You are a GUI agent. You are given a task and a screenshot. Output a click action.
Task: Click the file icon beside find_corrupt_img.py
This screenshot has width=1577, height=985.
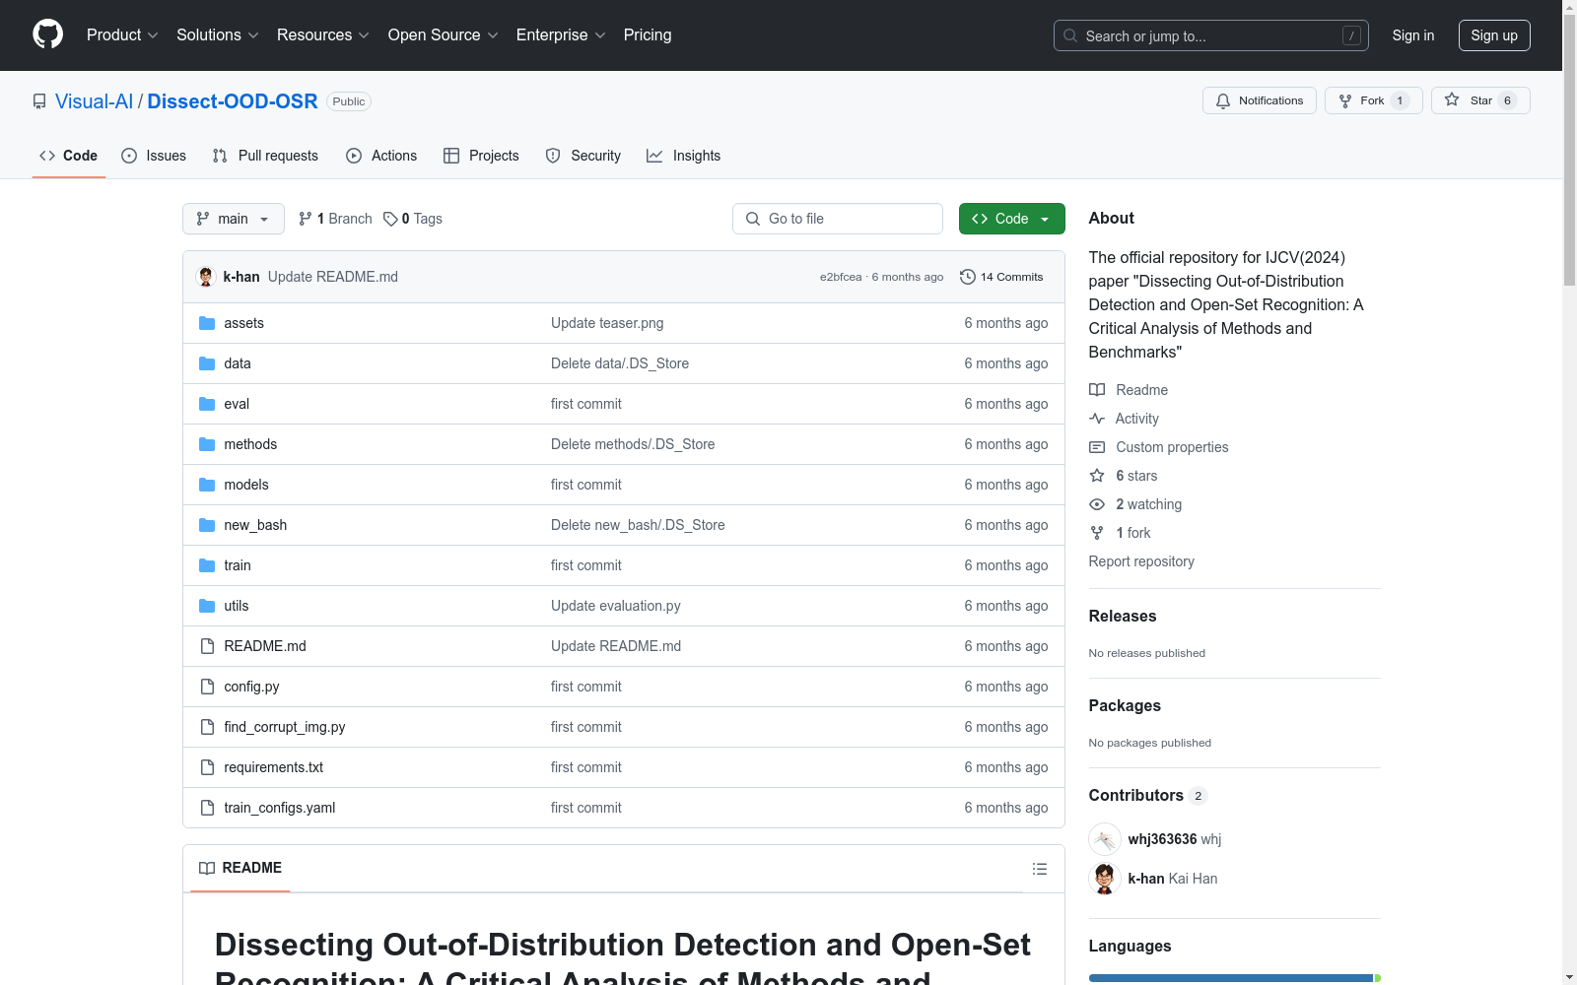click(x=207, y=727)
